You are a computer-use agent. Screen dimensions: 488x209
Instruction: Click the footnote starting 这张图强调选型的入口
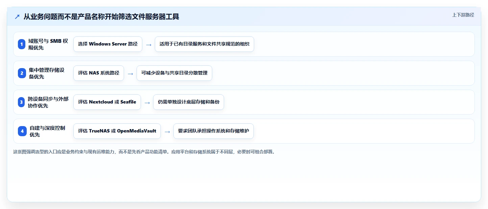[x=145, y=152]
